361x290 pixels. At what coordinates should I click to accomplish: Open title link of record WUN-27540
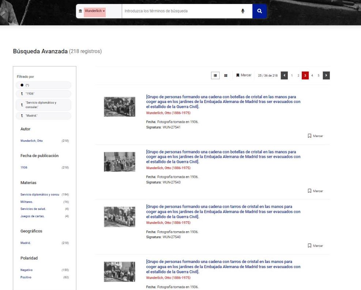pos(223,211)
